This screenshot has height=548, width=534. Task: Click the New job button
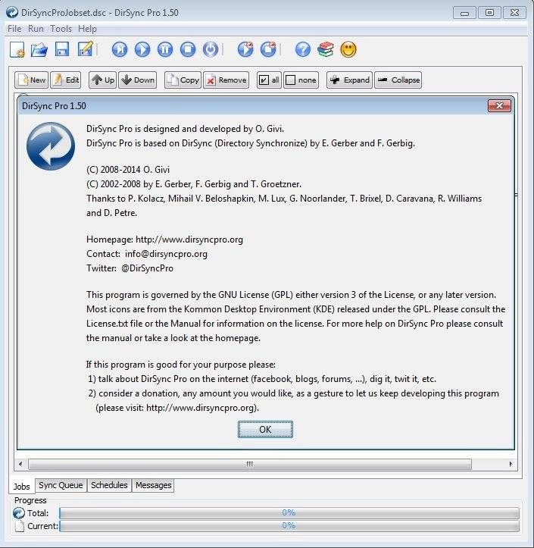coord(31,80)
